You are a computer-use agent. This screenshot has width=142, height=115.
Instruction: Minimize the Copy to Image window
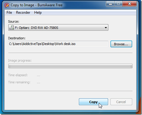(110, 4)
